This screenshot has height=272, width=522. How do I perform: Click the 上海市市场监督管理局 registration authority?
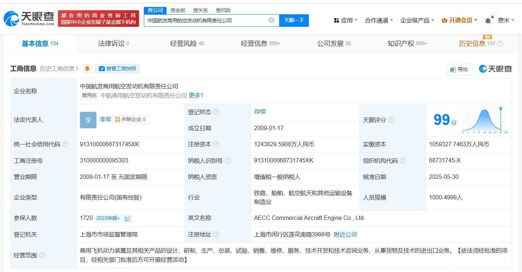[109, 234]
